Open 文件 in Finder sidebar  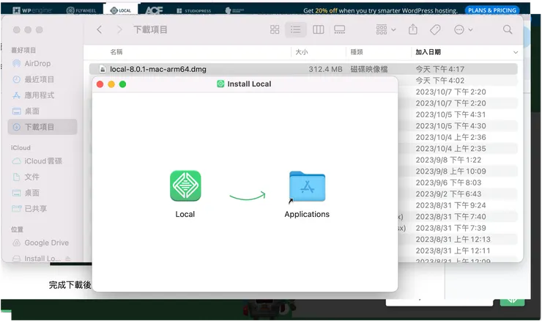pos(31,177)
